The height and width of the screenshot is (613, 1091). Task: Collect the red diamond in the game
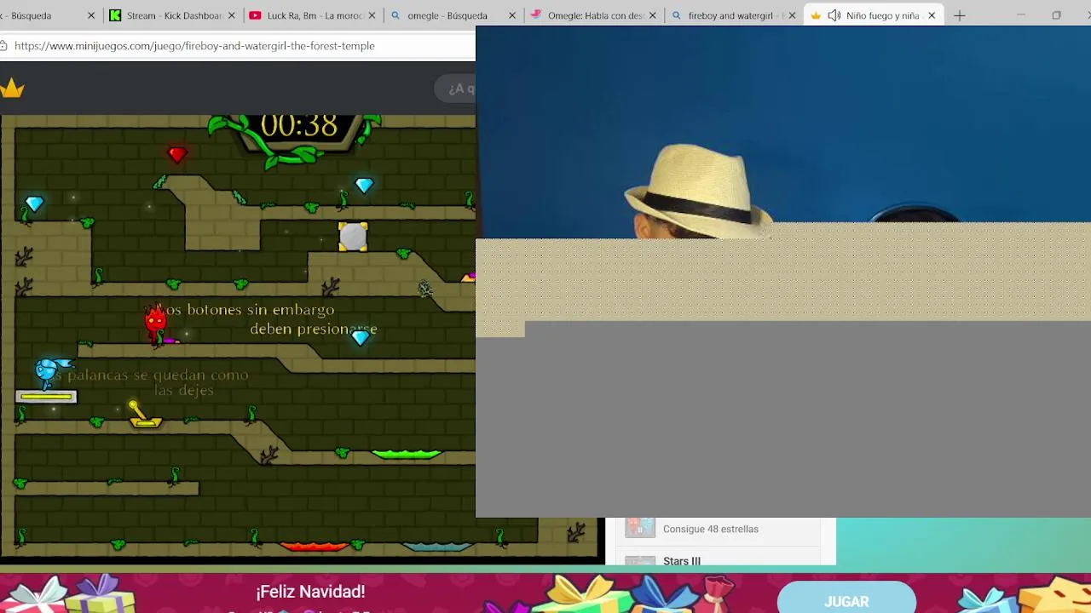[x=176, y=154]
